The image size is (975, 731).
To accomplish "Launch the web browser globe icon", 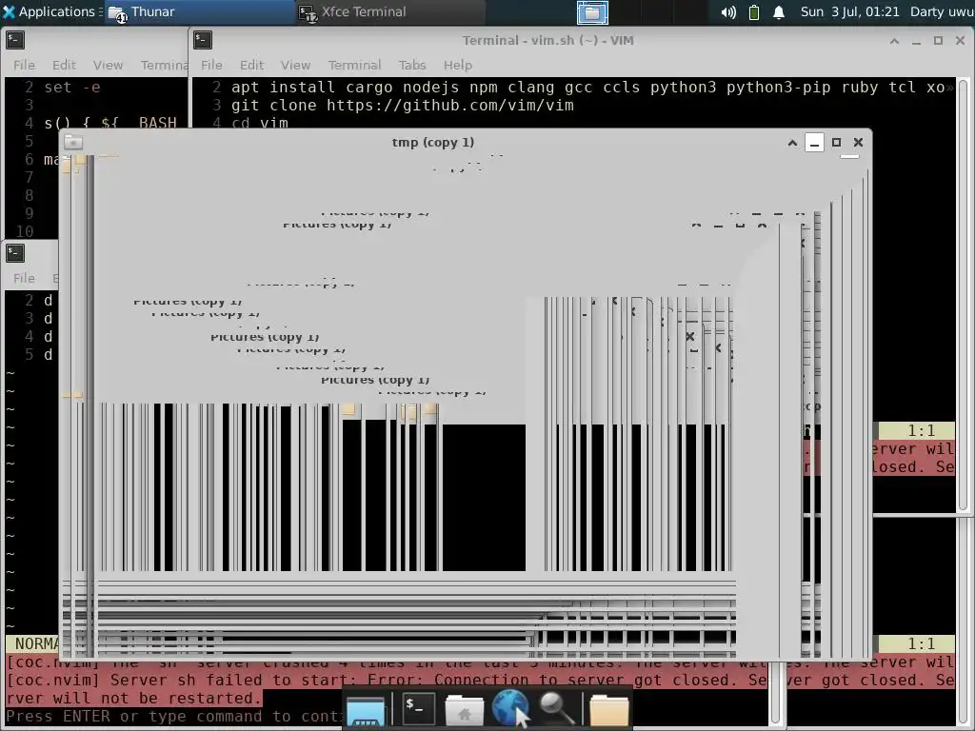I will (x=510, y=708).
